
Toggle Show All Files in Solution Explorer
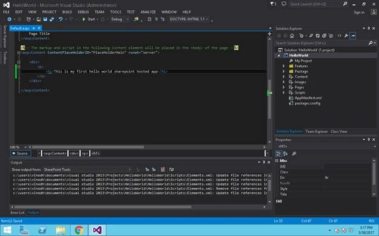click(x=331, y=36)
